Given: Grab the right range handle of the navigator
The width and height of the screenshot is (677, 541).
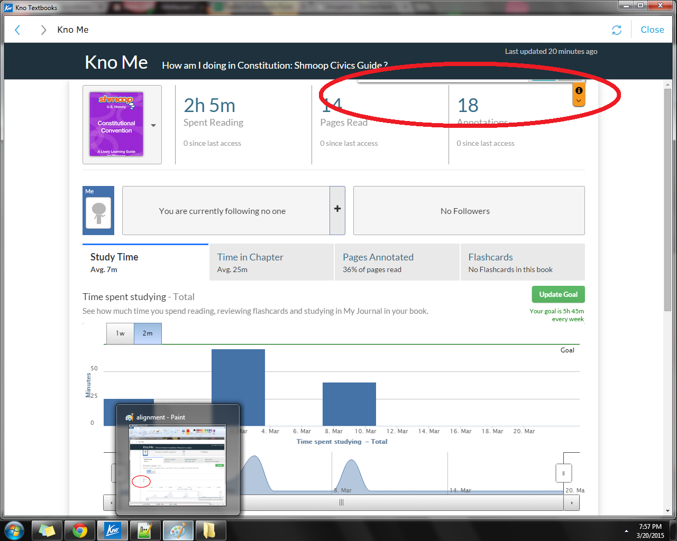Looking at the screenshot, I should pyautogui.click(x=563, y=473).
